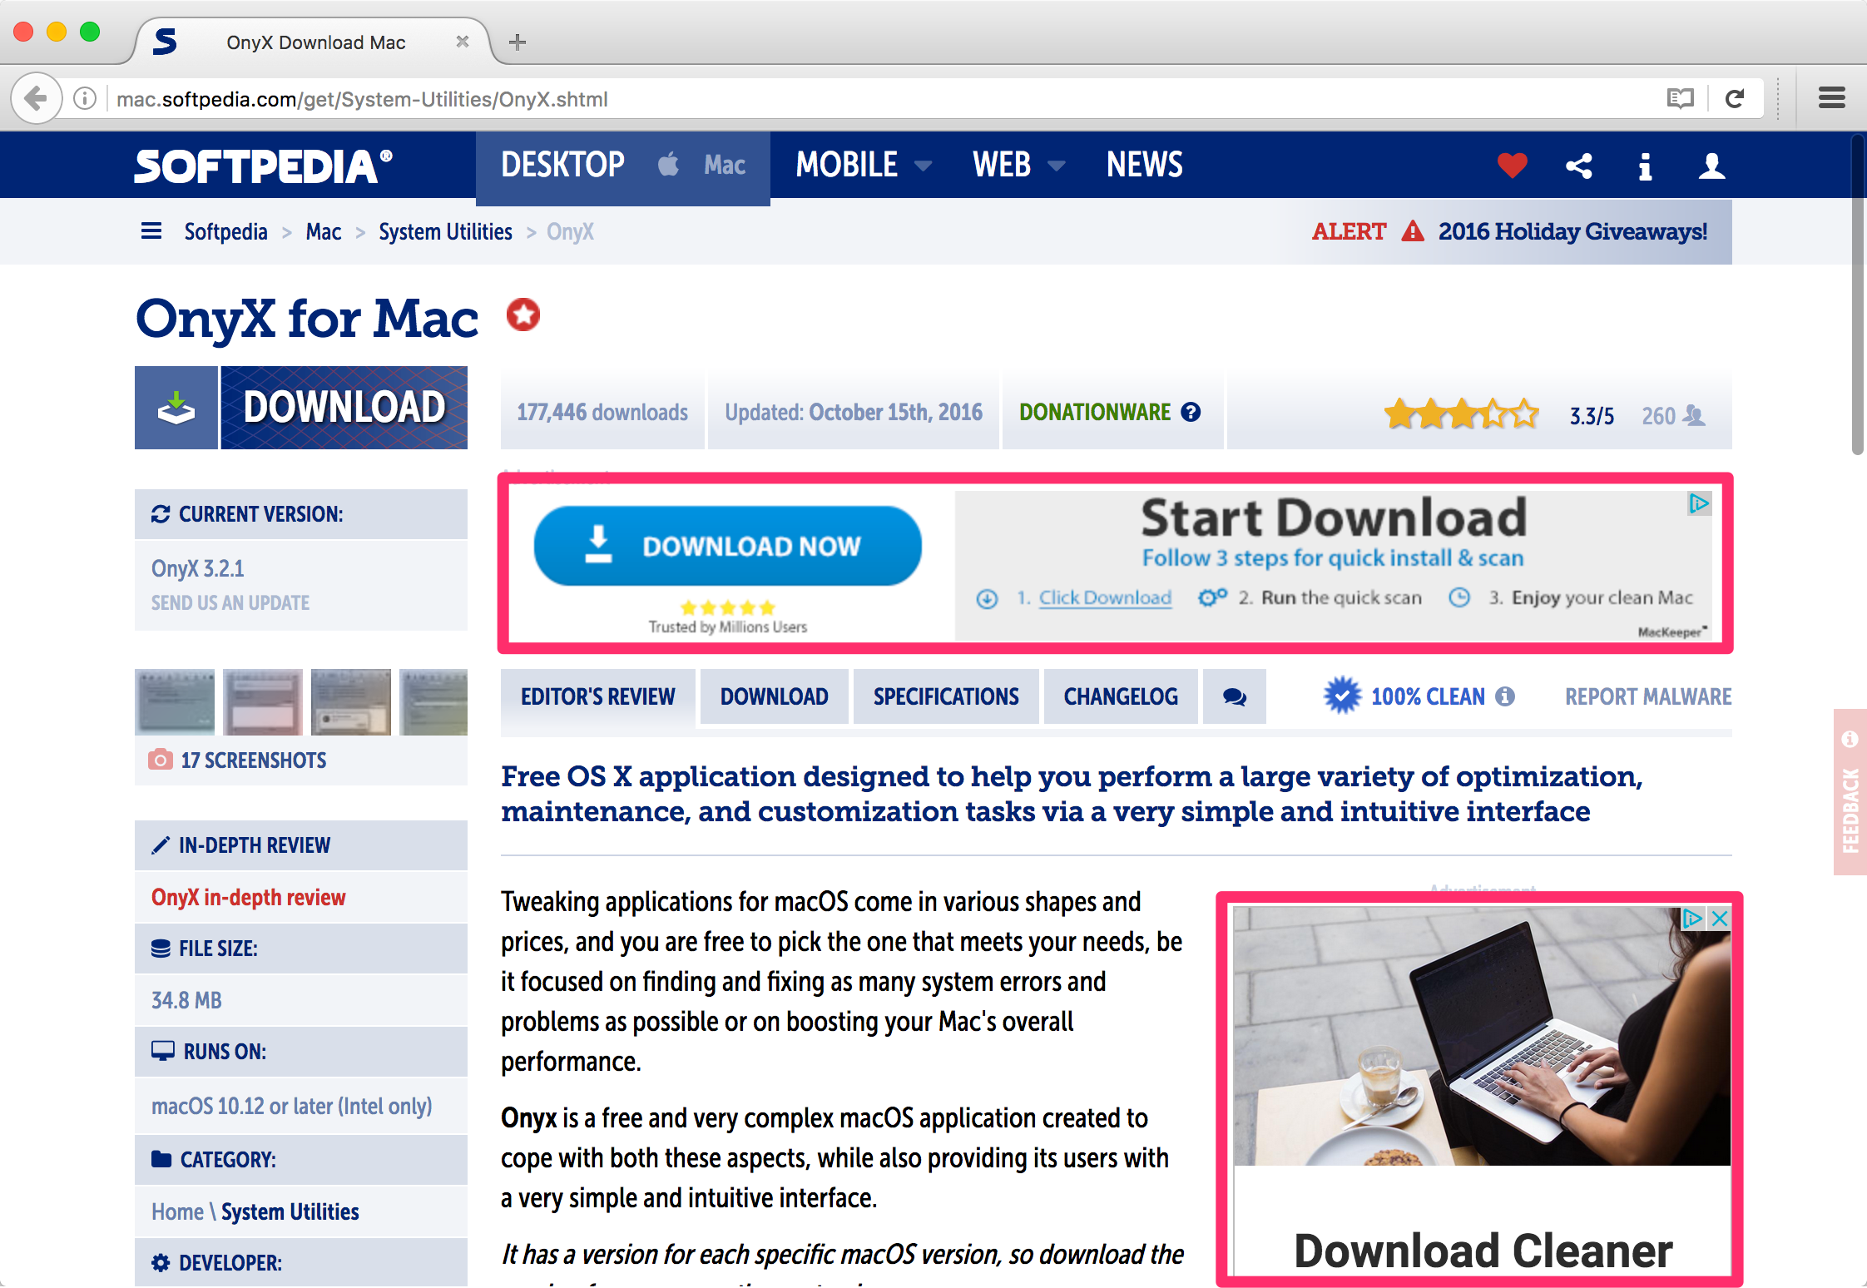This screenshot has height=1288, width=1867.
Task: Switch to the Changelog tab
Action: point(1120,696)
